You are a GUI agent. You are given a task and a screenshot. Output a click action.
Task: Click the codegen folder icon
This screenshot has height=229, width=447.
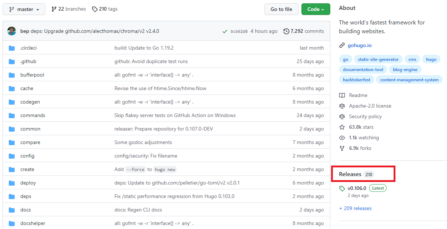pos(12,102)
